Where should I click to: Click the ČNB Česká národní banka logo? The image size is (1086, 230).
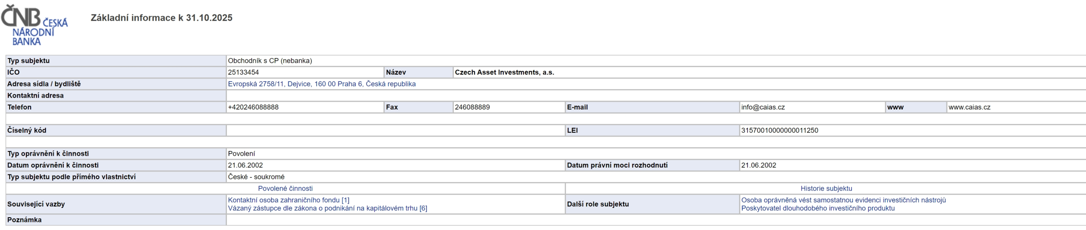34,25
